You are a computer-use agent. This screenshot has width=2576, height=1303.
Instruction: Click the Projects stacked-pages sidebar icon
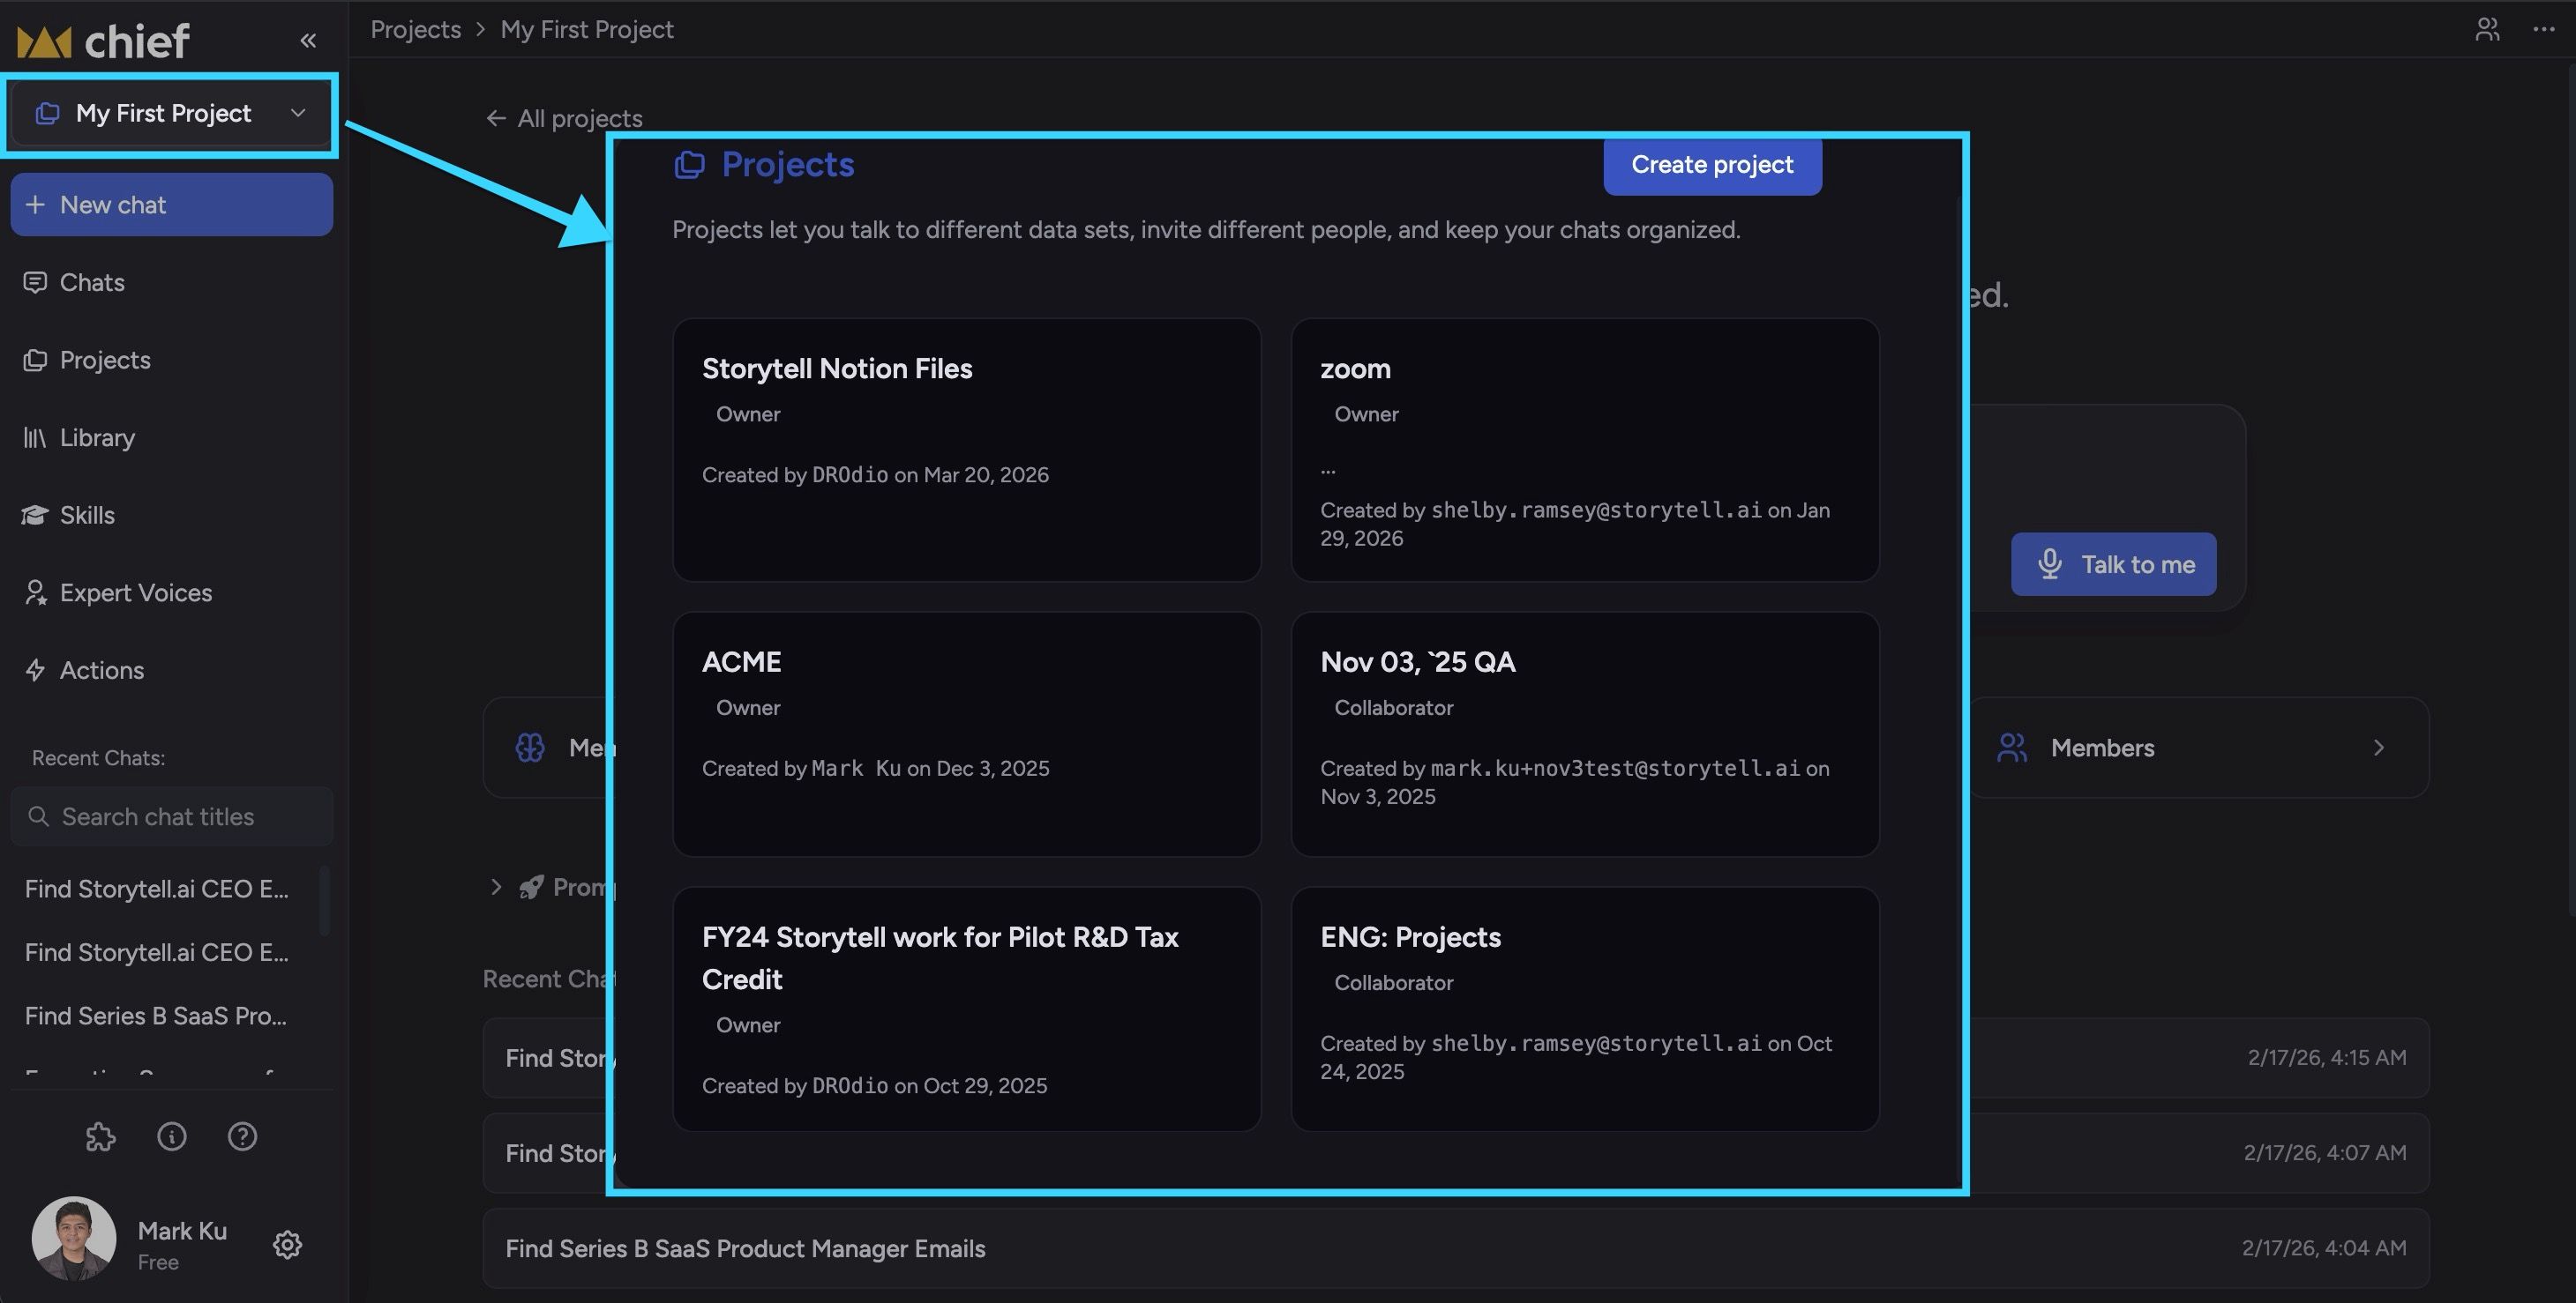pyautogui.click(x=35, y=360)
